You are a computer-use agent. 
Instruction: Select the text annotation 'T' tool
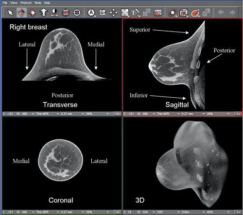click(x=136, y=13)
